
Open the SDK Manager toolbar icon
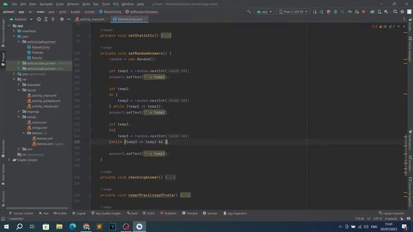(x=386, y=12)
